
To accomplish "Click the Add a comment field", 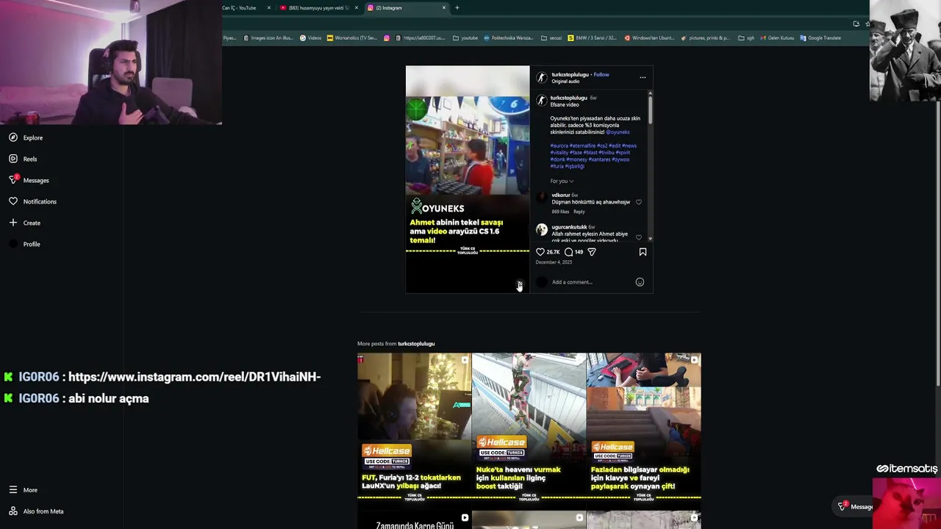I will [x=592, y=282].
